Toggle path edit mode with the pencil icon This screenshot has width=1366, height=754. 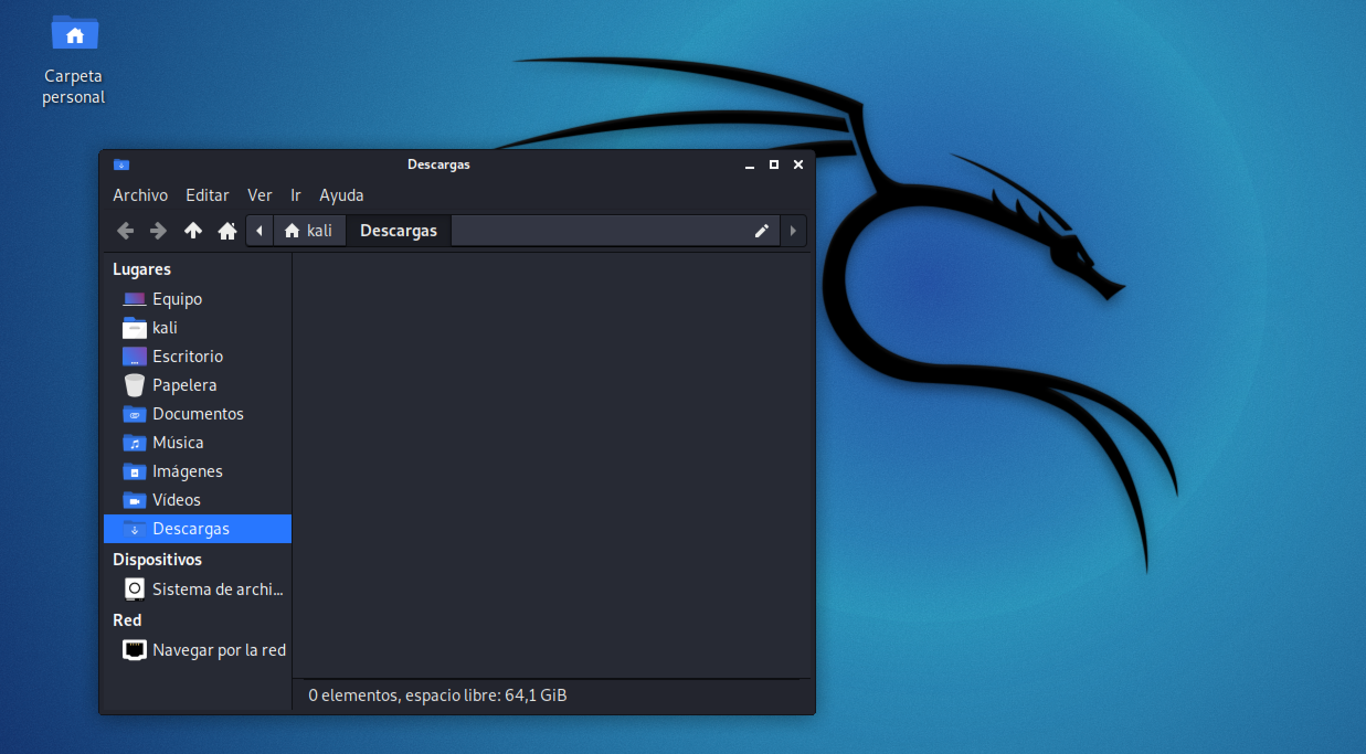pos(761,231)
